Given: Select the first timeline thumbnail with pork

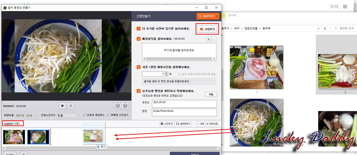Looking at the screenshot, I should click(14, 137).
